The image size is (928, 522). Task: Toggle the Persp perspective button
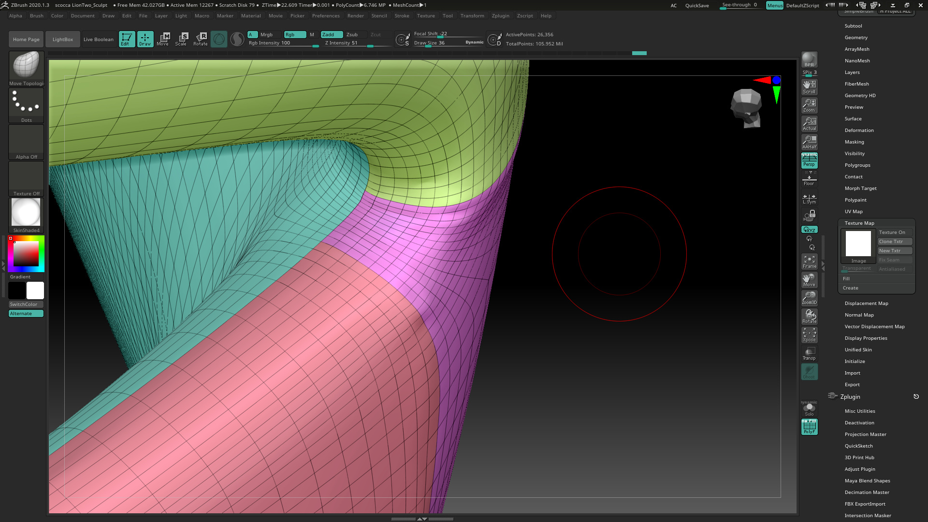click(x=809, y=160)
